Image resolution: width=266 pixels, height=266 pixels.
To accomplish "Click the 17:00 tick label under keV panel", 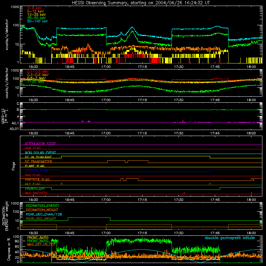I will (106, 67).
